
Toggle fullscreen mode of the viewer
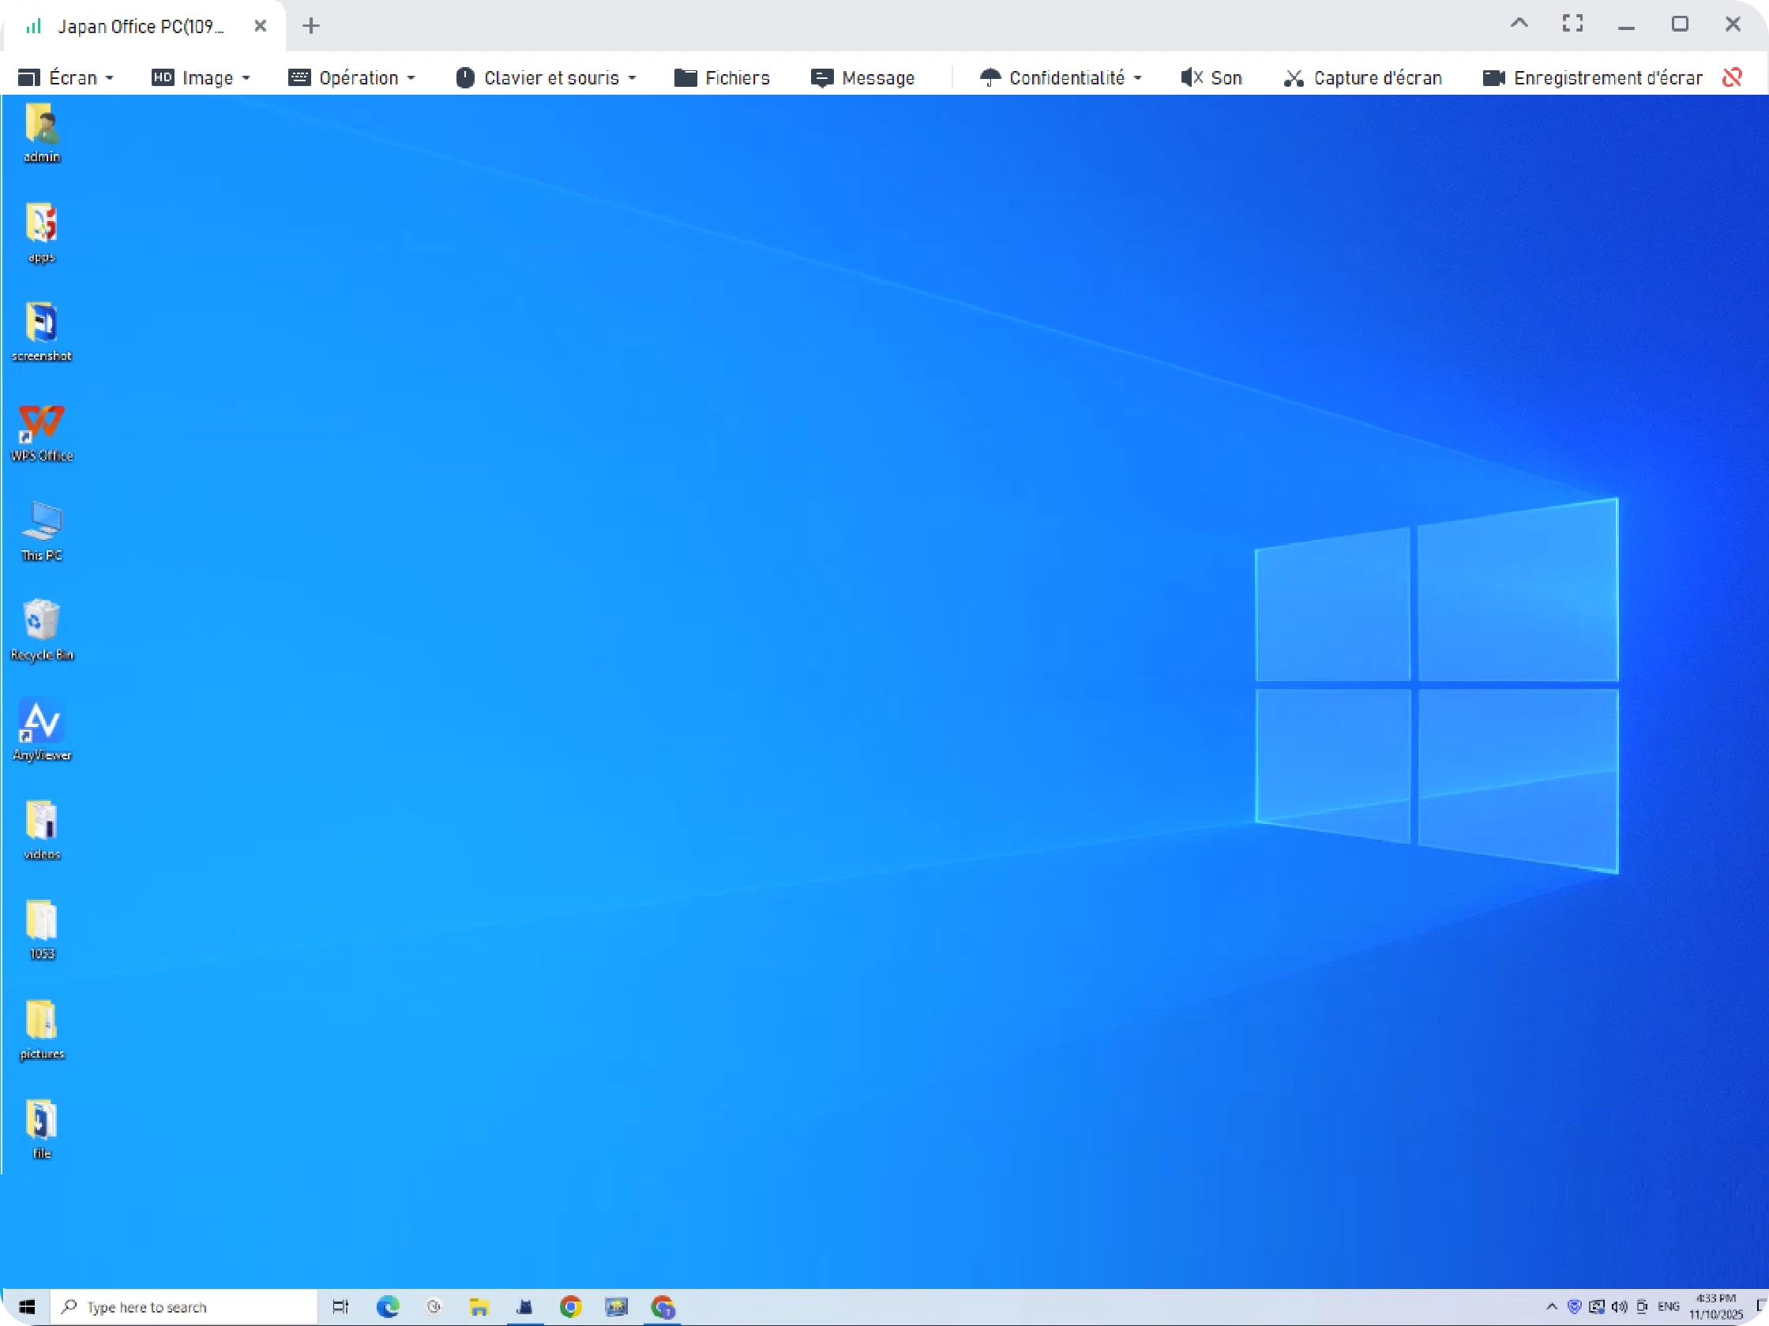point(1572,24)
